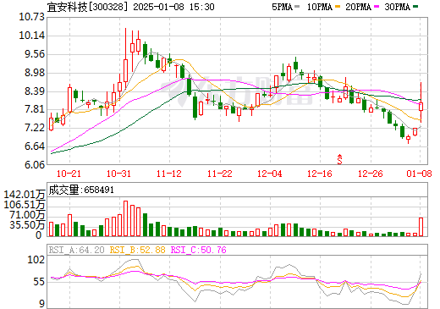The image size is (440, 309).
Task: Click the 71.00万 volume axis label
Action: pyautogui.click(x=27, y=215)
